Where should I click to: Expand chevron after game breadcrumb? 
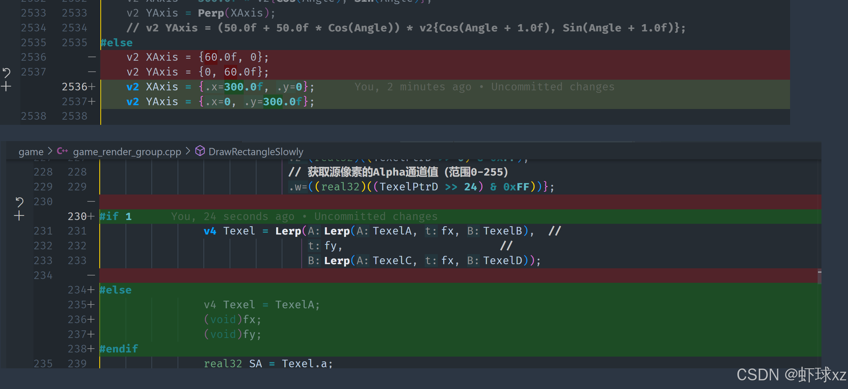pos(50,151)
